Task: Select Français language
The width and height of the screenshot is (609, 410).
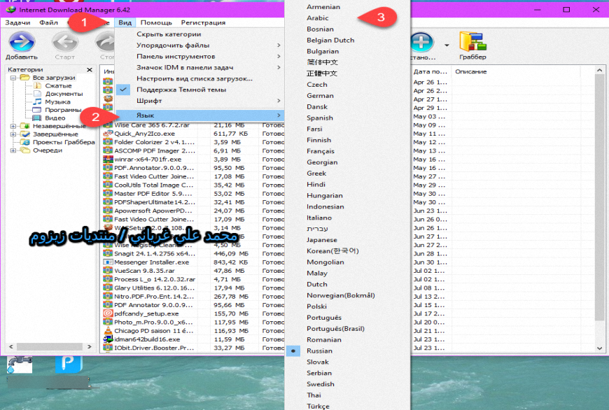Action: (321, 151)
